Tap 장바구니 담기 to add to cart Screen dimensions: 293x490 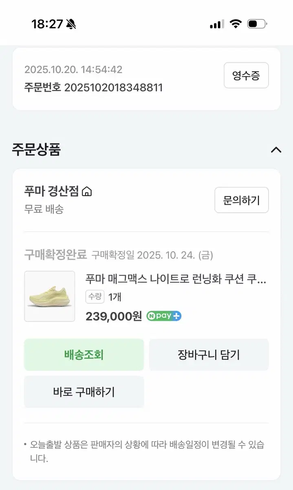click(x=209, y=355)
